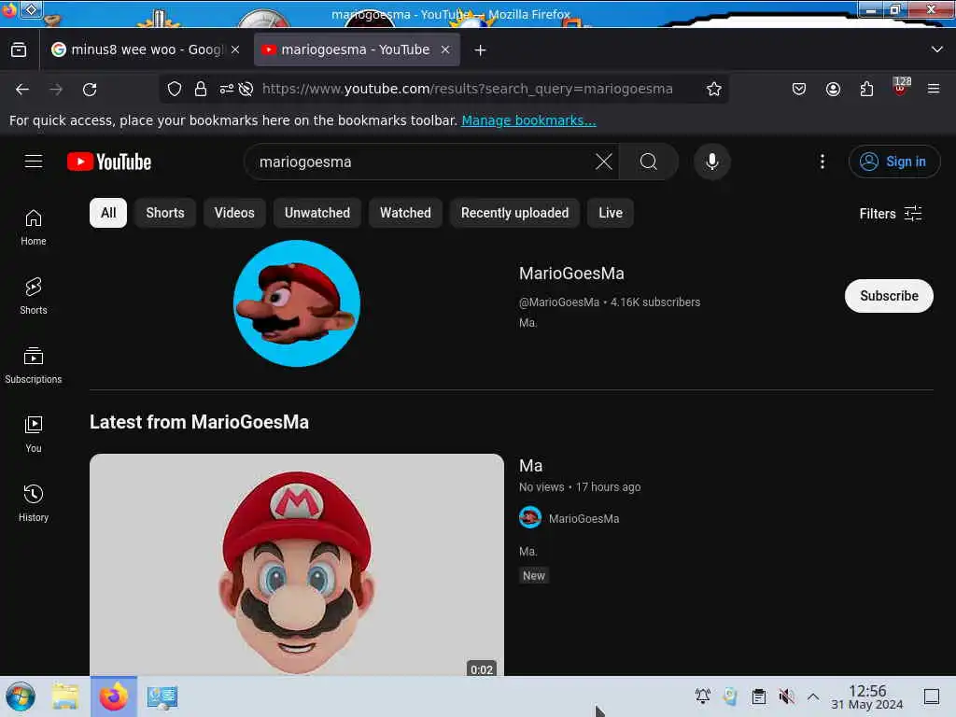The width and height of the screenshot is (956, 717).
Task: Select the Live filter chip
Action: (x=611, y=213)
